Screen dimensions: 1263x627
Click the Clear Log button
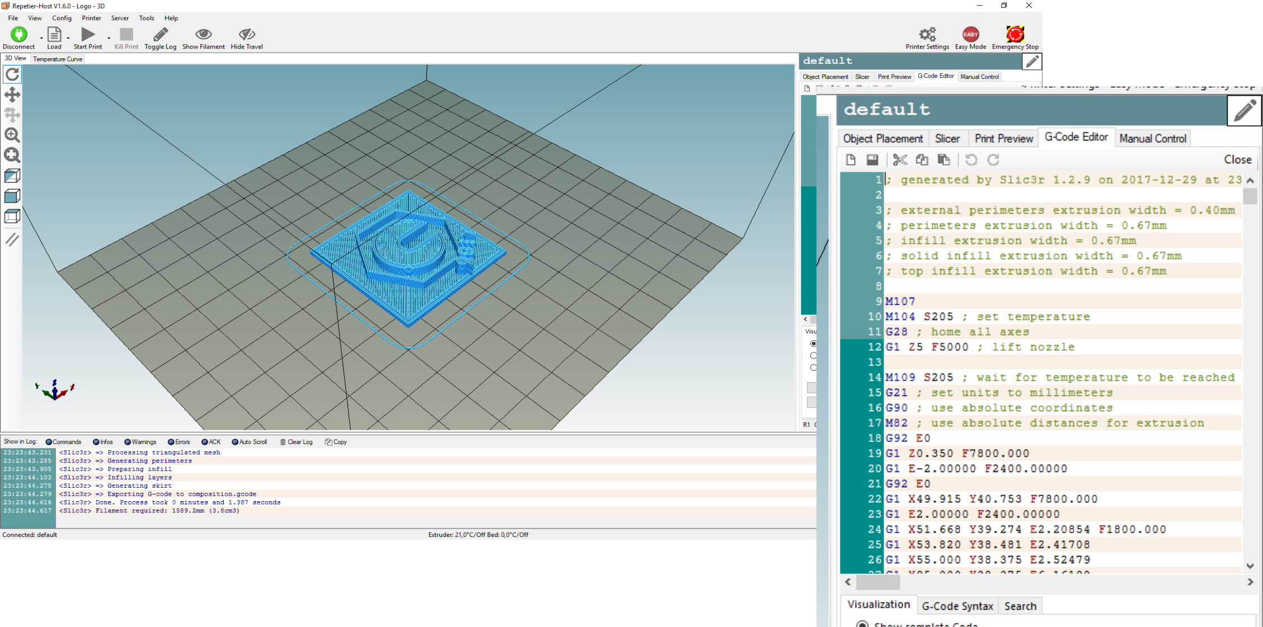point(296,442)
